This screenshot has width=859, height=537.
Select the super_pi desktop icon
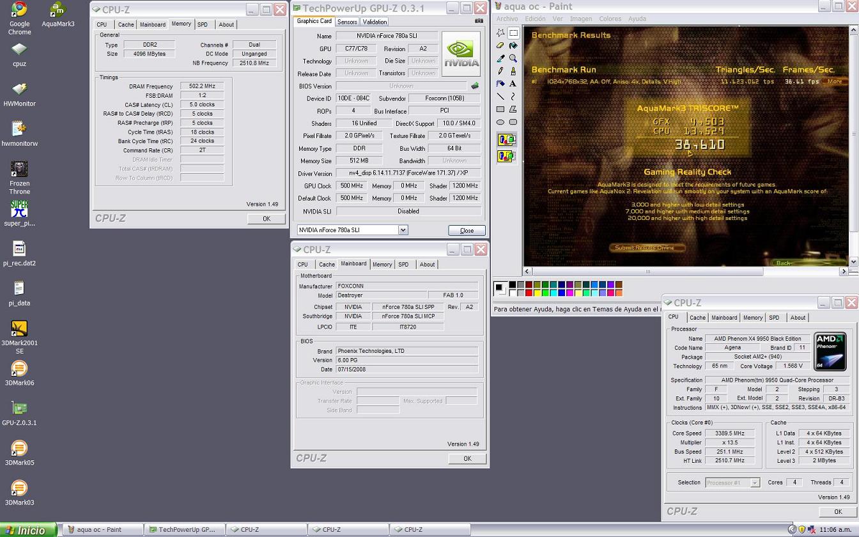pos(19,214)
